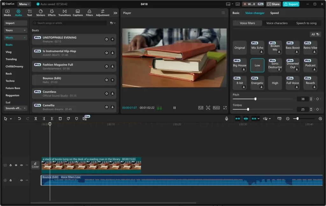Image resolution: width=326 pixels, height=206 pixels.
Task: Click the Share button
Action: [273, 4]
